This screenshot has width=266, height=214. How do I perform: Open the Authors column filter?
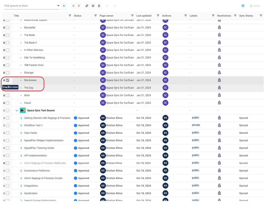(186, 16)
